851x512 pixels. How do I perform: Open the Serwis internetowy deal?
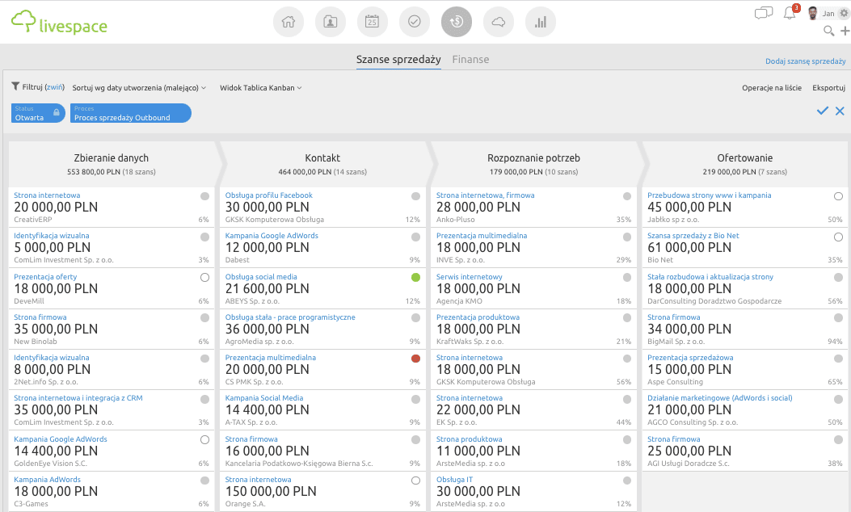click(469, 277)
